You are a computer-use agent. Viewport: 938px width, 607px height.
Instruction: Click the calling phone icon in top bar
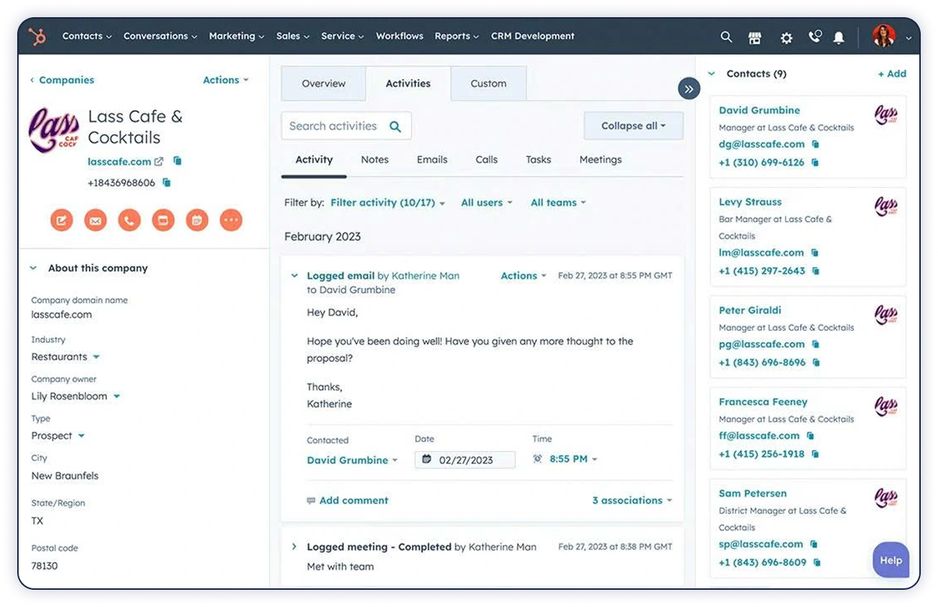[815, 37]
